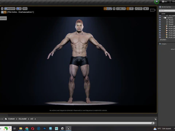
Task: Open File Explorer from the taskbar
Action: (21, 128)
